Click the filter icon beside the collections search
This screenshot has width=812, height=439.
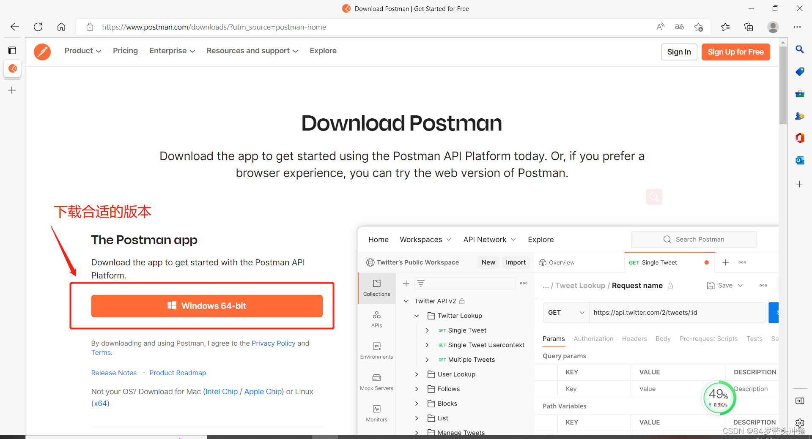click(x=421, y=283)
